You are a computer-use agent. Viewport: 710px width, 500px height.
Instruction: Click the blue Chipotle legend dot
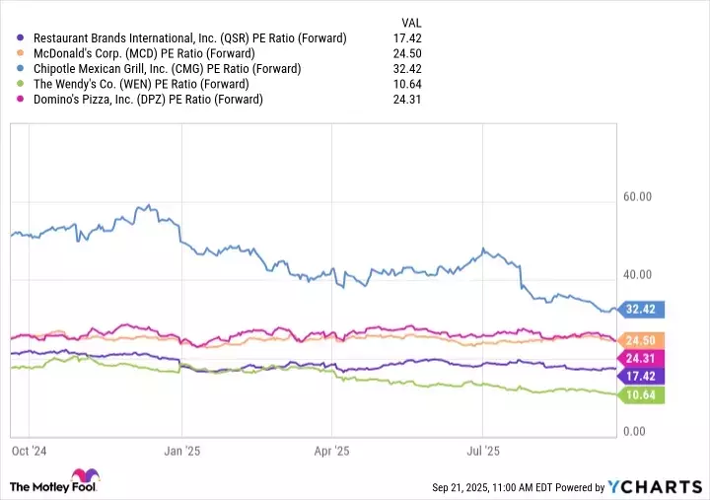point(22,68)
